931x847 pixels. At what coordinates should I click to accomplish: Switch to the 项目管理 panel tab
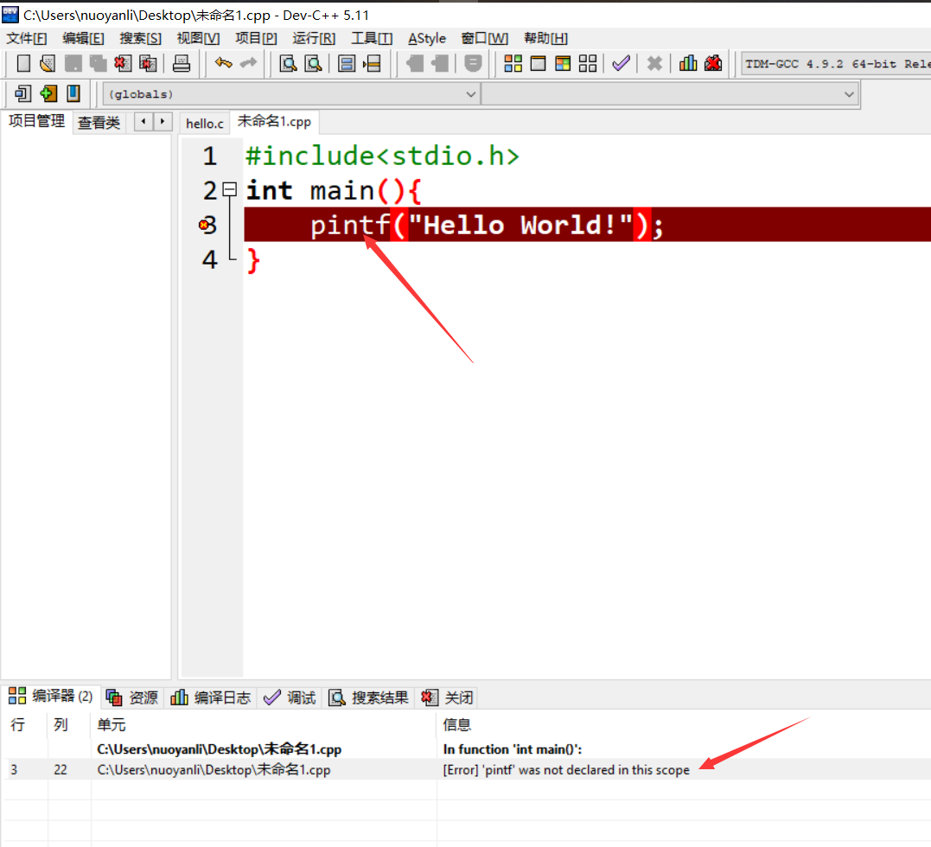[x=37, y=121]
